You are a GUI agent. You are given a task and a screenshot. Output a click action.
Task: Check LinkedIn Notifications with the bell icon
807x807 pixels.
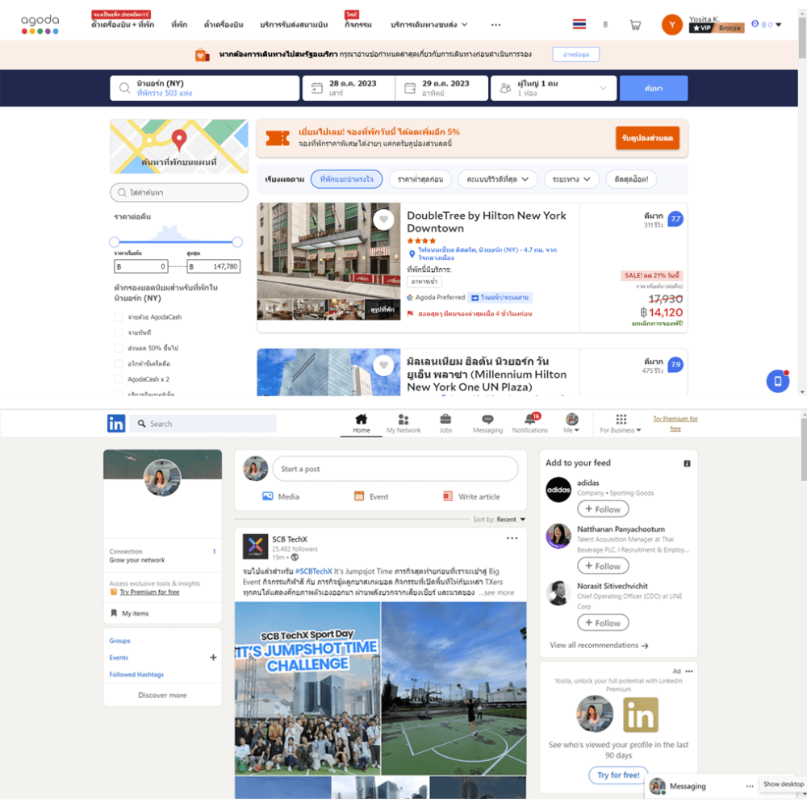click(x=530, y=423)
